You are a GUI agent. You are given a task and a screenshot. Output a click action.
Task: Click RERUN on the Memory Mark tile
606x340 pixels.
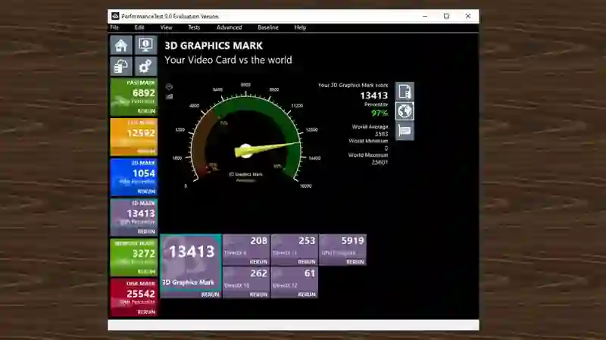click(146, 272)
